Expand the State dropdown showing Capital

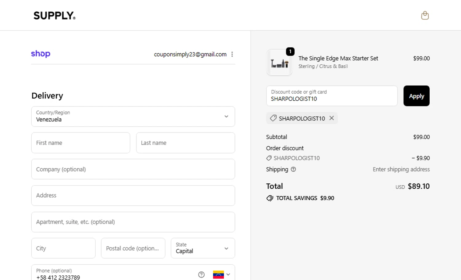coord(203,248)
